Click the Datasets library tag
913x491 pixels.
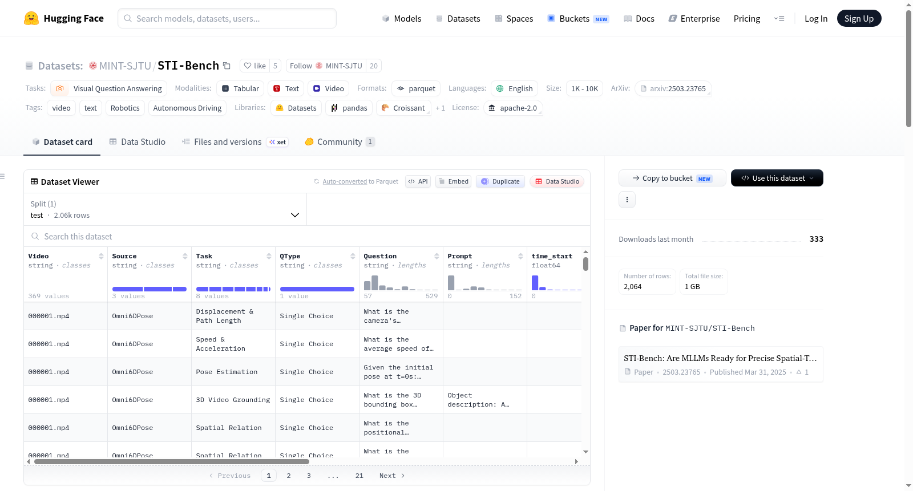296,108
